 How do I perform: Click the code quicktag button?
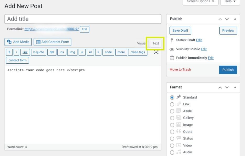(x=108, y=52)
